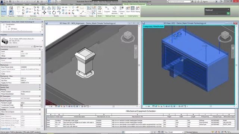The width and height of the screenshot is (239, 134).
Task: Collapse the Constraints properties group
Action: (x=40, y=50)
